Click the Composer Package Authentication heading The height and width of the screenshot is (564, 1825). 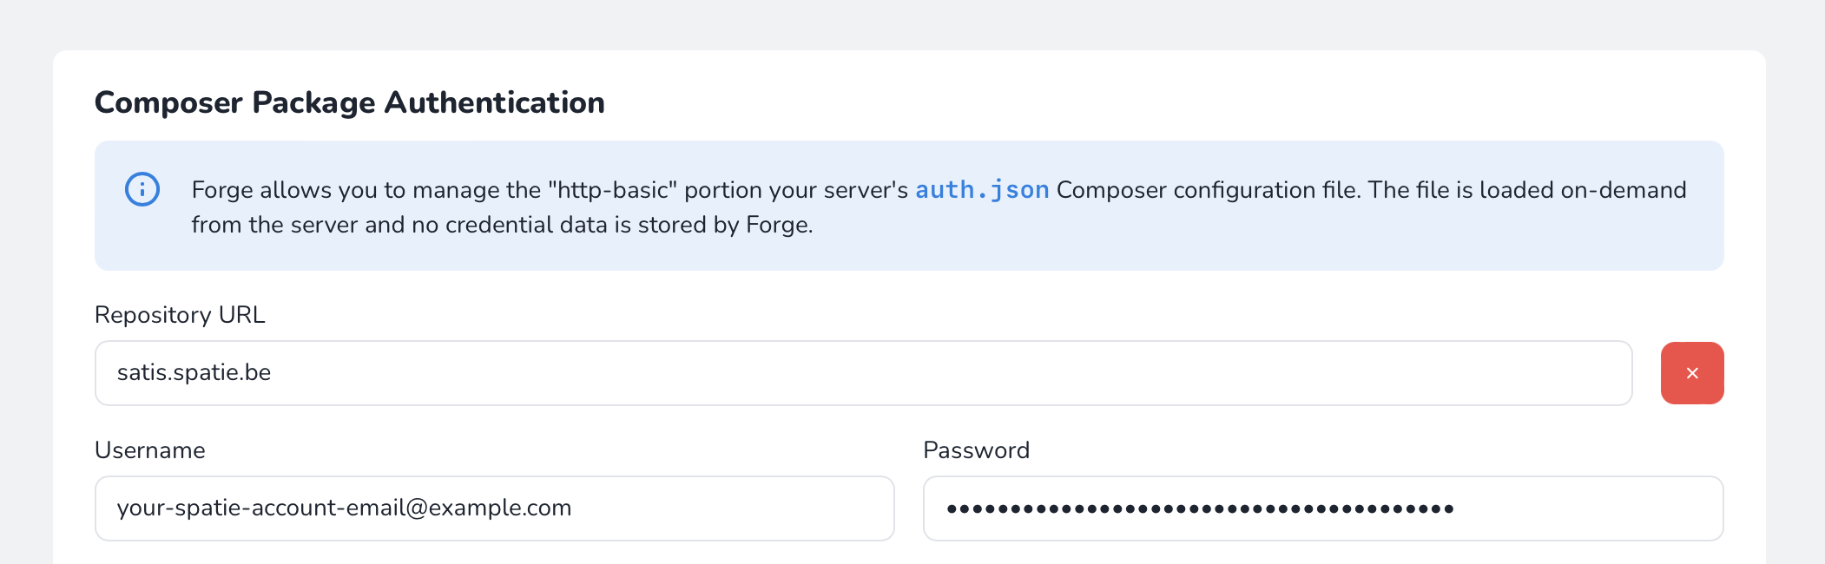349,102
